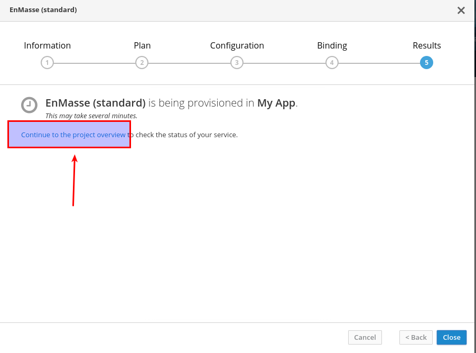Click the Information step label
This screenshot has width=476, height=353.
(x=48, y=45)
